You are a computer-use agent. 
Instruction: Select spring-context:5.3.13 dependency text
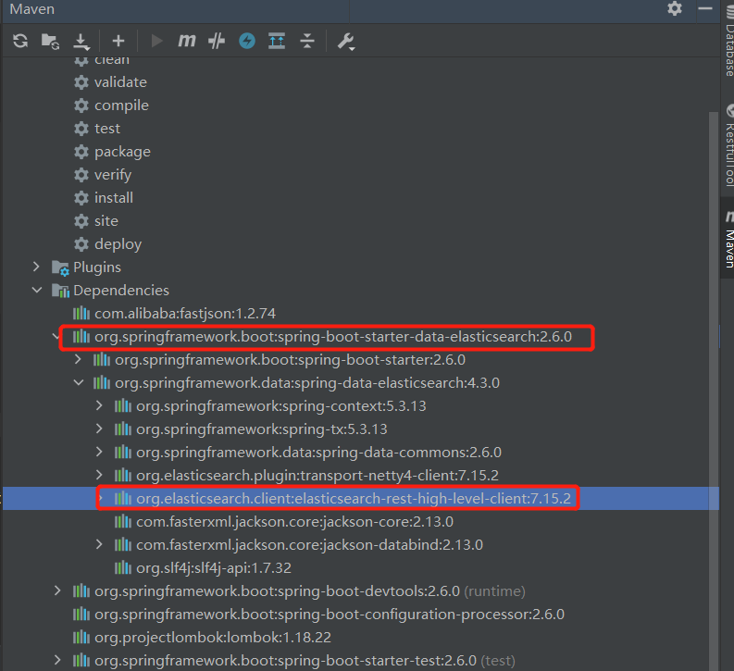point(280,406)
